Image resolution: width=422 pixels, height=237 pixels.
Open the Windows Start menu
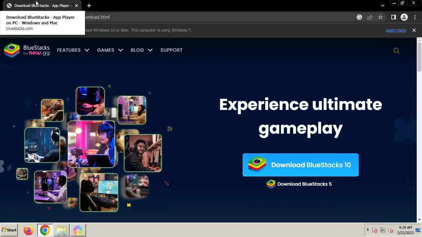click(9, 230)
